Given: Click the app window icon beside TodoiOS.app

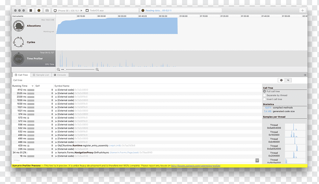Looking at the screenshot, I should click(87, 11).
